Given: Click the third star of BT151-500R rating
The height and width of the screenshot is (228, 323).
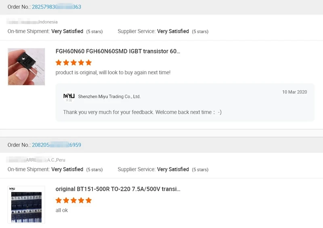Looking at the screenshot, I should (73, 201).
